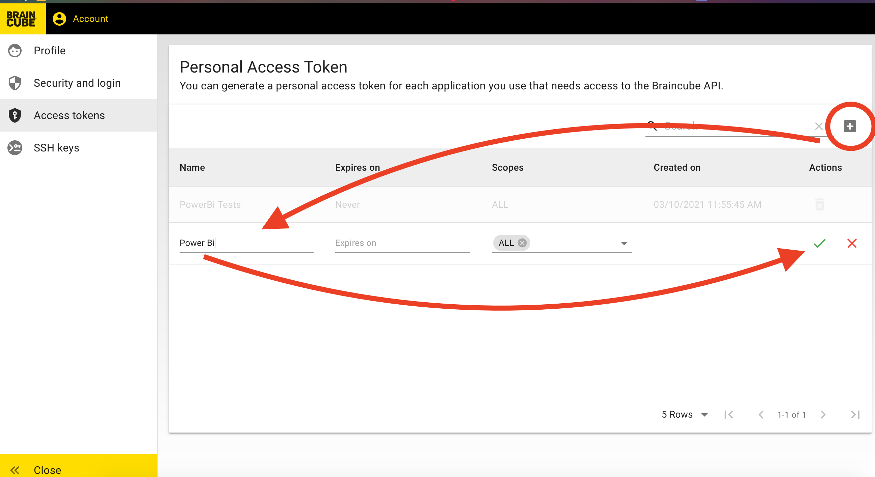Sort by the Name column header

[x=192, y=167]
